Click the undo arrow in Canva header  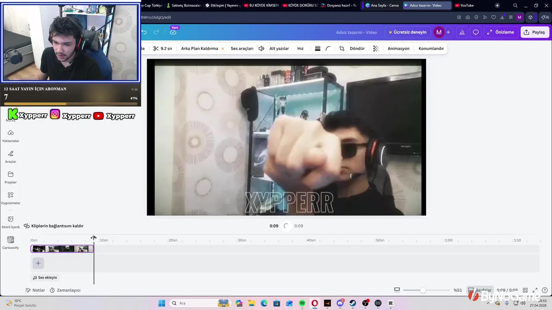tap(144, 32)
